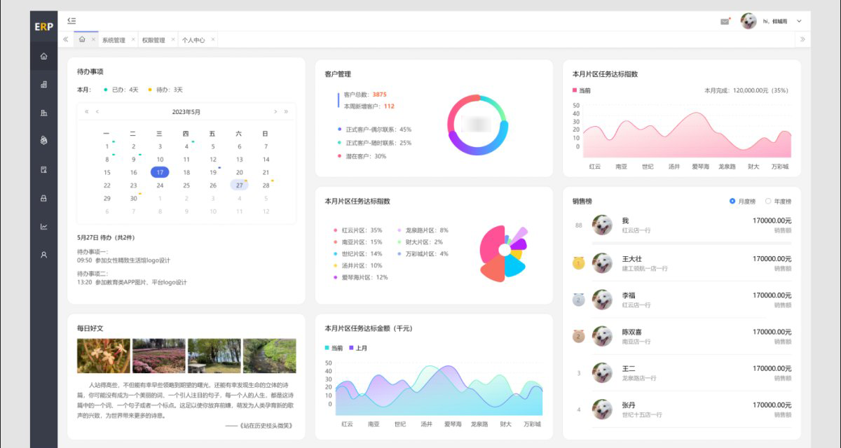This screenshot has width=841, height=448.
Task: Collapse the sidebar with the menu fold icon
Action: (x=71, y=21)
